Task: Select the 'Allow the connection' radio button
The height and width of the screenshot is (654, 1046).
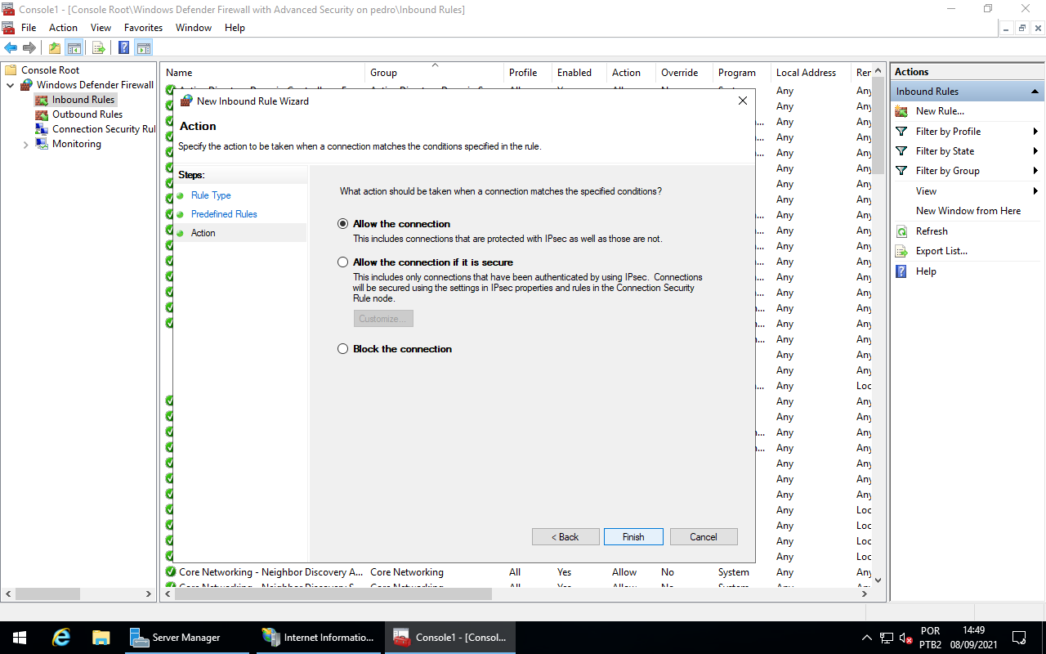Action: 343,224
